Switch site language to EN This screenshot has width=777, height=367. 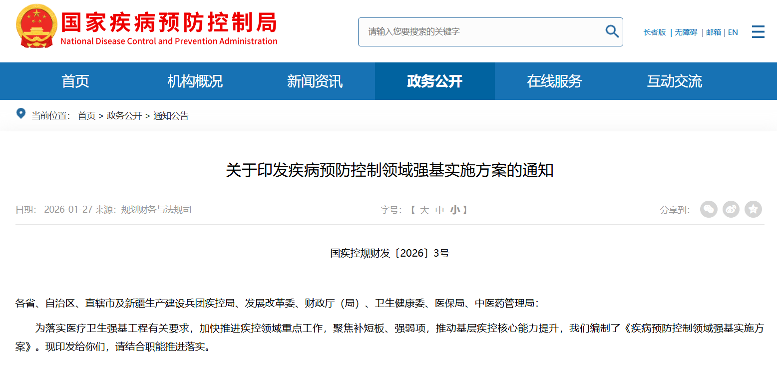tap(733, 32)
